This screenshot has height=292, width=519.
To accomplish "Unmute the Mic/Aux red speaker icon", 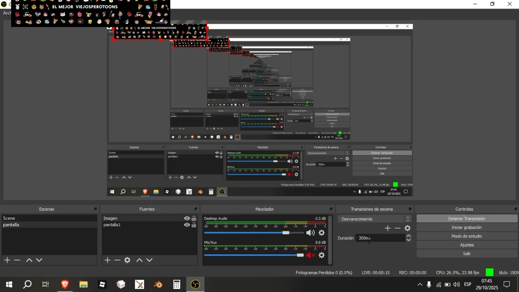I will coord(311,255).
